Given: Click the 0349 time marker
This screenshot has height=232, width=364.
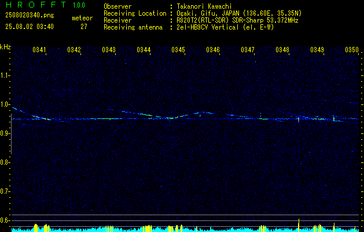Looking at the screenshot, I should 317,49.
